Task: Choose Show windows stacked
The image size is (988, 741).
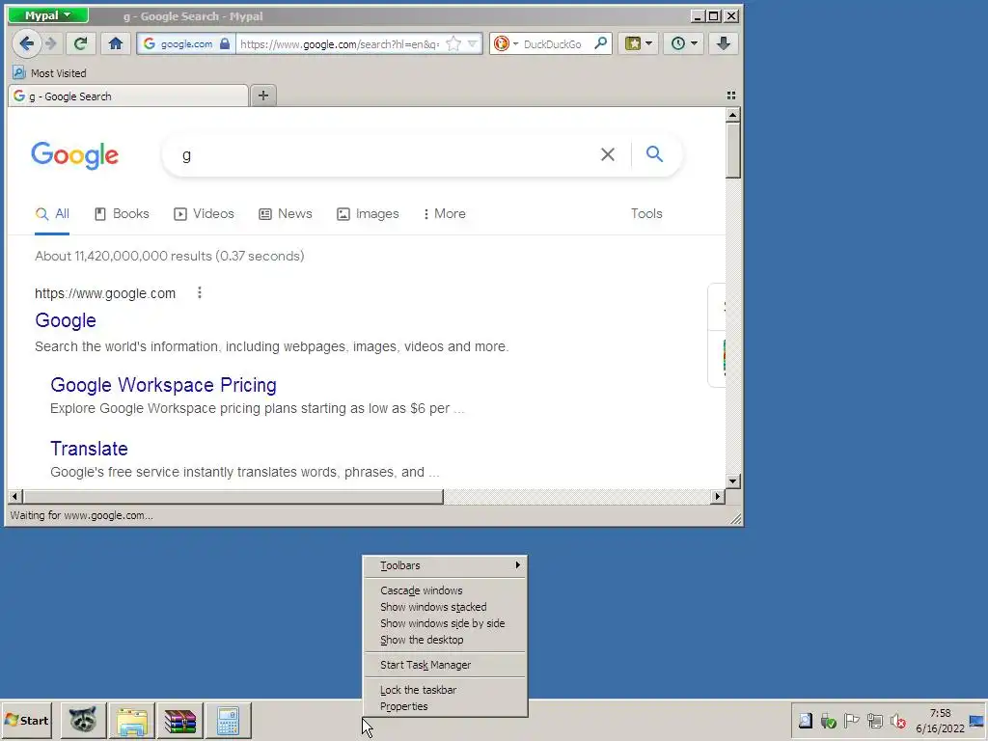Action: click(445, 607)
